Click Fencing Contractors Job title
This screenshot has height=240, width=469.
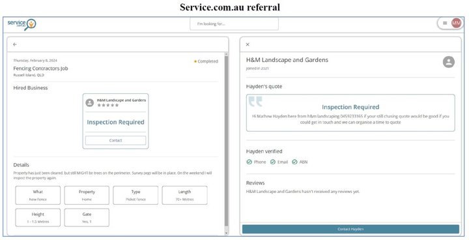[40, 68]
